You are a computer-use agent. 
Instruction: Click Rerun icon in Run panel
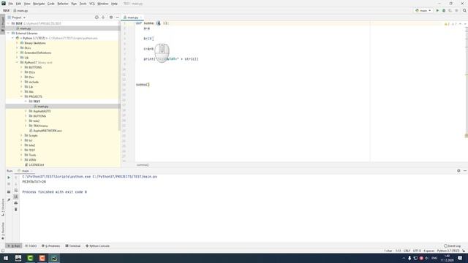pos(9,178)
